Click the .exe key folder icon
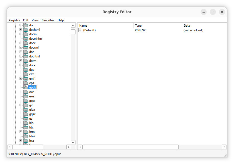Viewport: 234px width, 164px height. [x=26, y=96]
